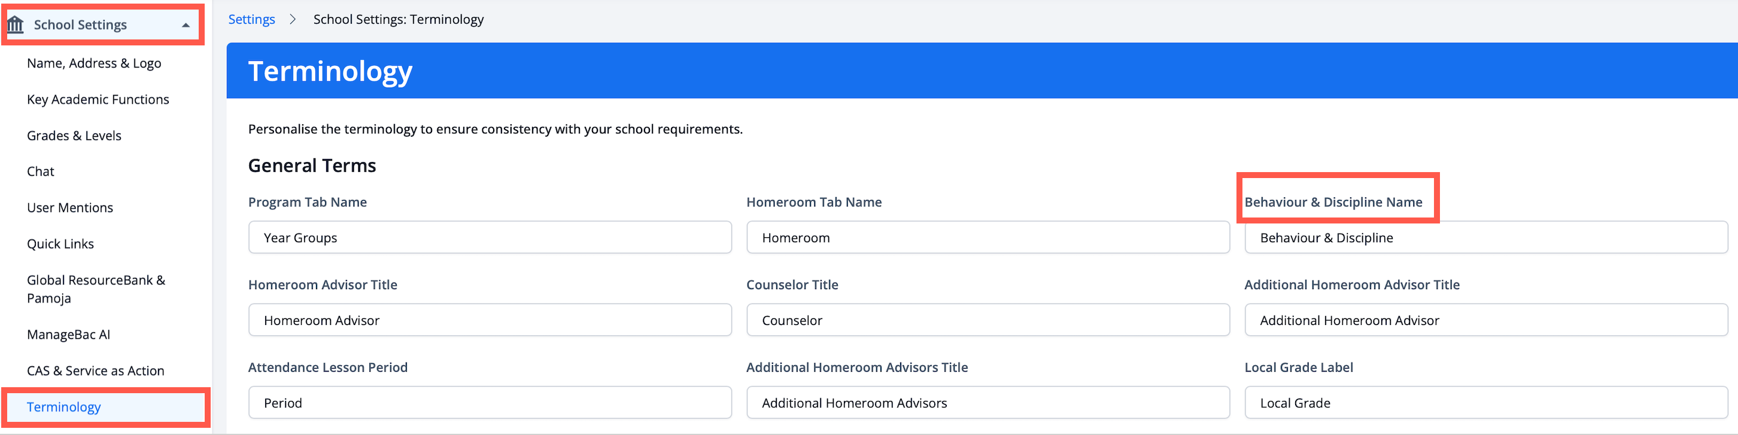Edit the Homeroom Advisor Title field

(x=490, y=320)
